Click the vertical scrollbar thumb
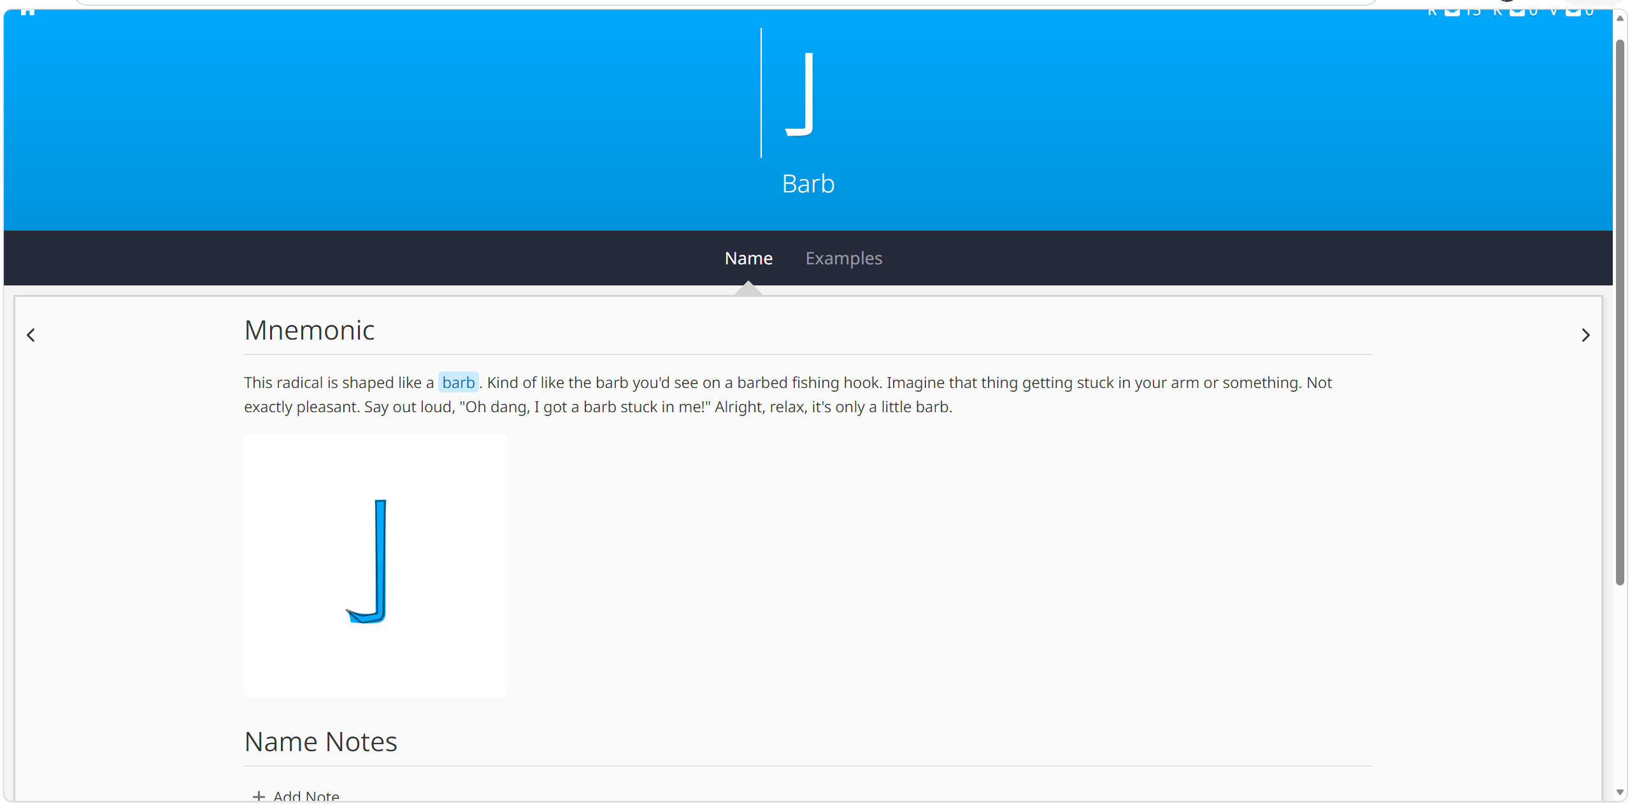Image resolution: width=1630 pixels, height=804 pixels. coord(1620,312)
